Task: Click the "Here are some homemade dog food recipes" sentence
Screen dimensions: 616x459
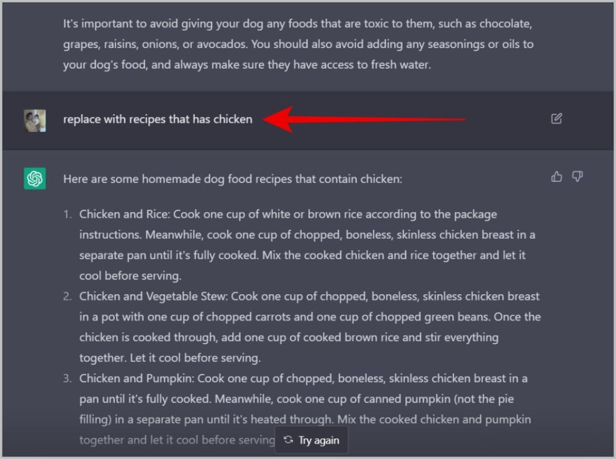Action: 233,179
